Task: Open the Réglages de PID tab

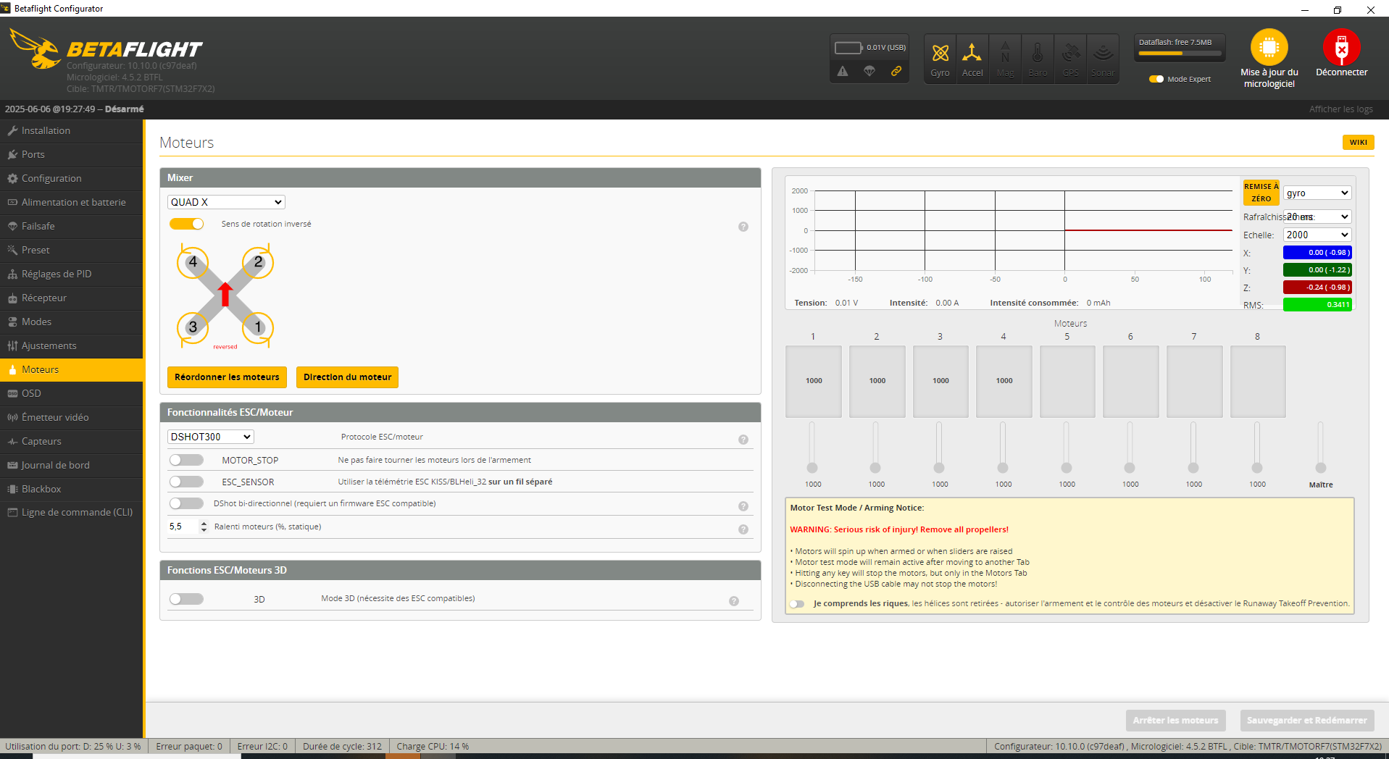Action: 57,274
